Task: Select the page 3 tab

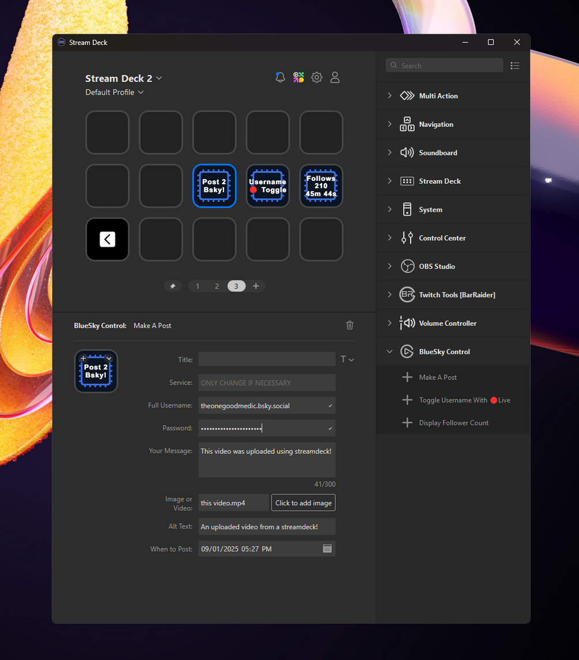Action: pos(236,286)
